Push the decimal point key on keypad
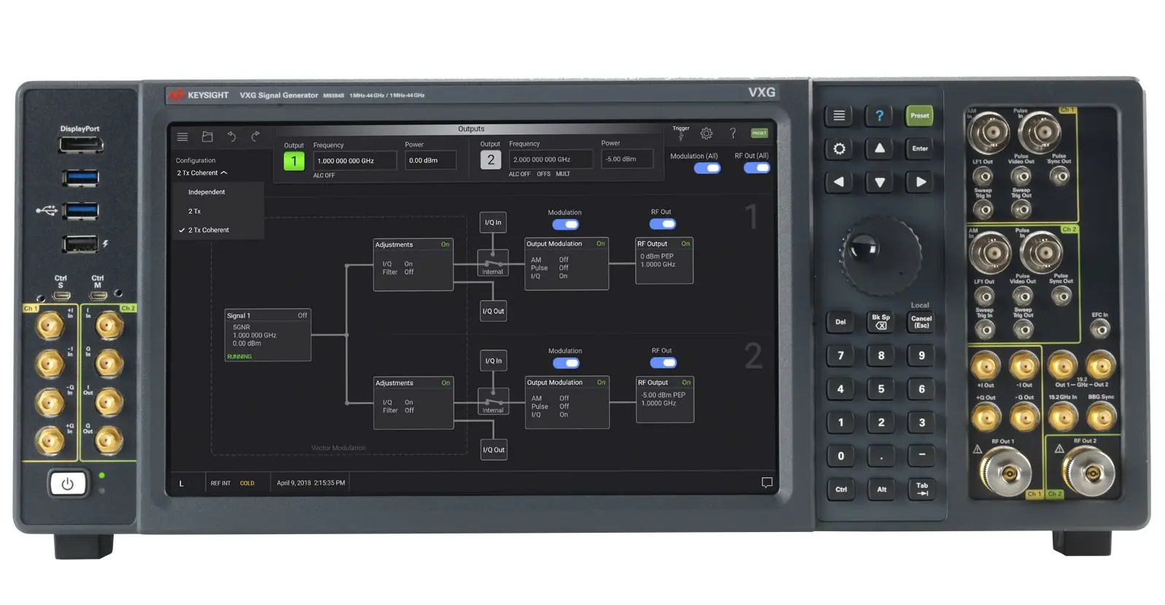 tap(881, 456)
